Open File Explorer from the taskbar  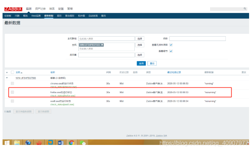click(17, 142)
